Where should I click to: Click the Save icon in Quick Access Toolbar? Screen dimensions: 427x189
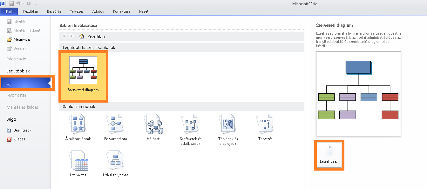tap(11, 3)
